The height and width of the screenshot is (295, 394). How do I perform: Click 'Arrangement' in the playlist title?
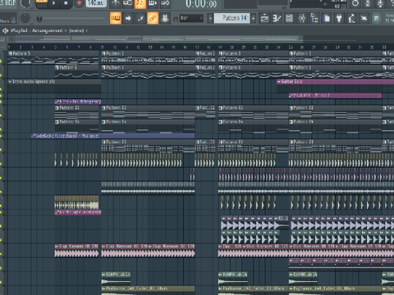coord(48,30)
